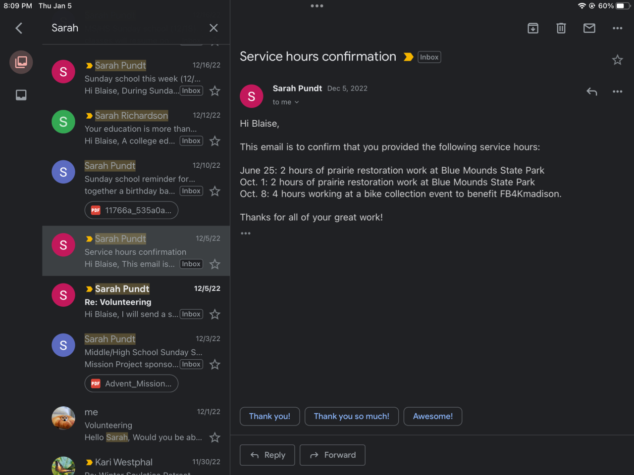Open the 'Sunday school this week' email
634x475 pixels.
coord(143,79)
